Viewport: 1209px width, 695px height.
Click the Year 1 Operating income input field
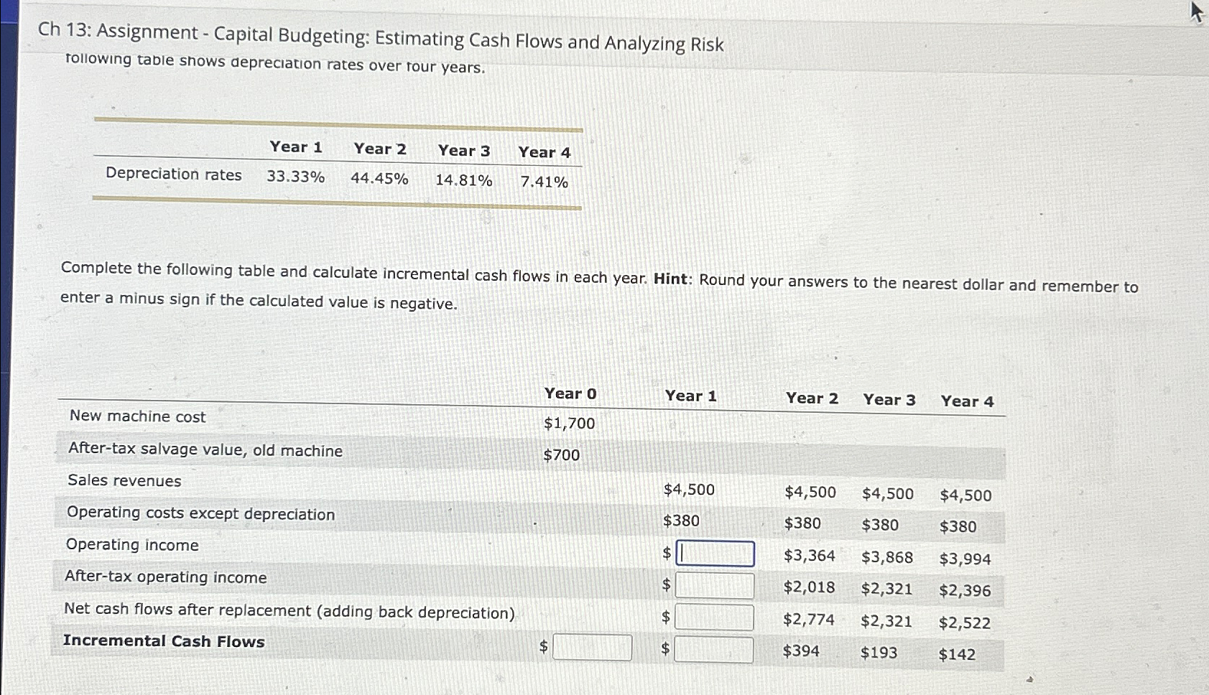coord(714,554)
